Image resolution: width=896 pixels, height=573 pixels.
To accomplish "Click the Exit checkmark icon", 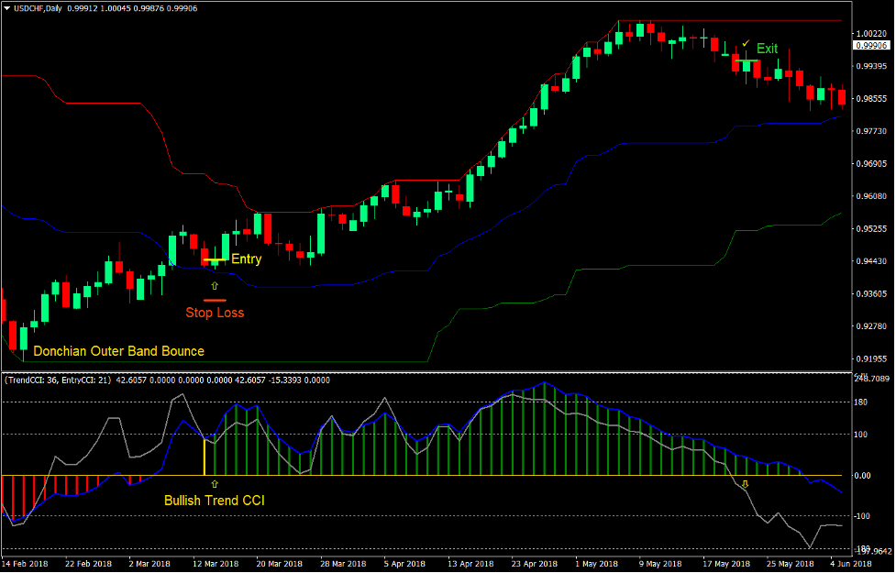I will (x=746, y=43).
